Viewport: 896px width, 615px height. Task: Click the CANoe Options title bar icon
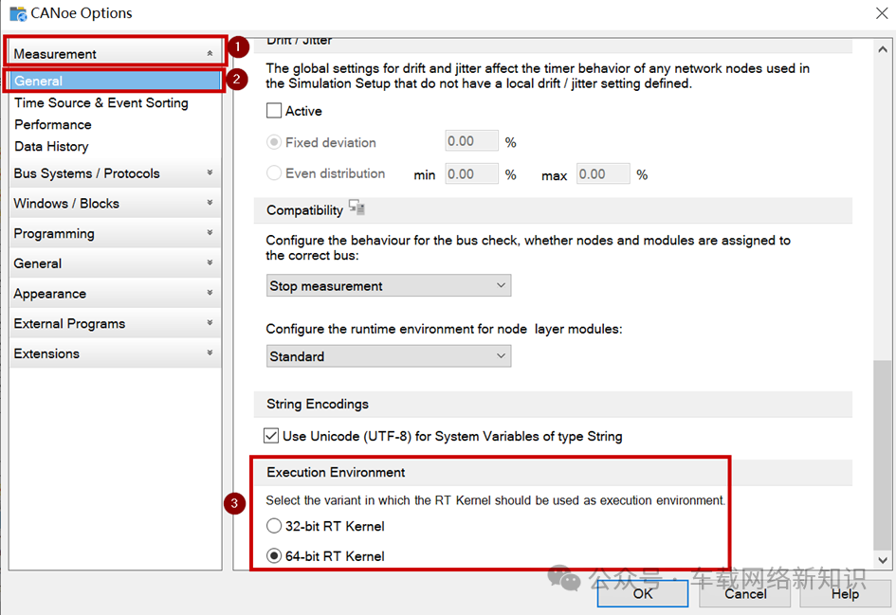18,13
